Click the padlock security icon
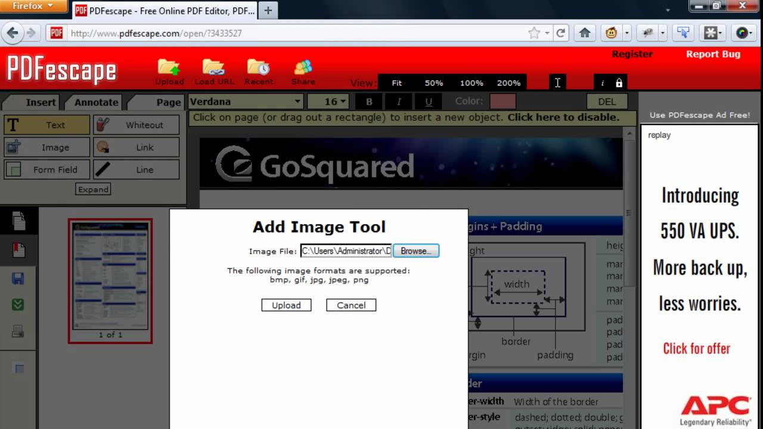The image size is (763, 429). (x=619, y=83)
